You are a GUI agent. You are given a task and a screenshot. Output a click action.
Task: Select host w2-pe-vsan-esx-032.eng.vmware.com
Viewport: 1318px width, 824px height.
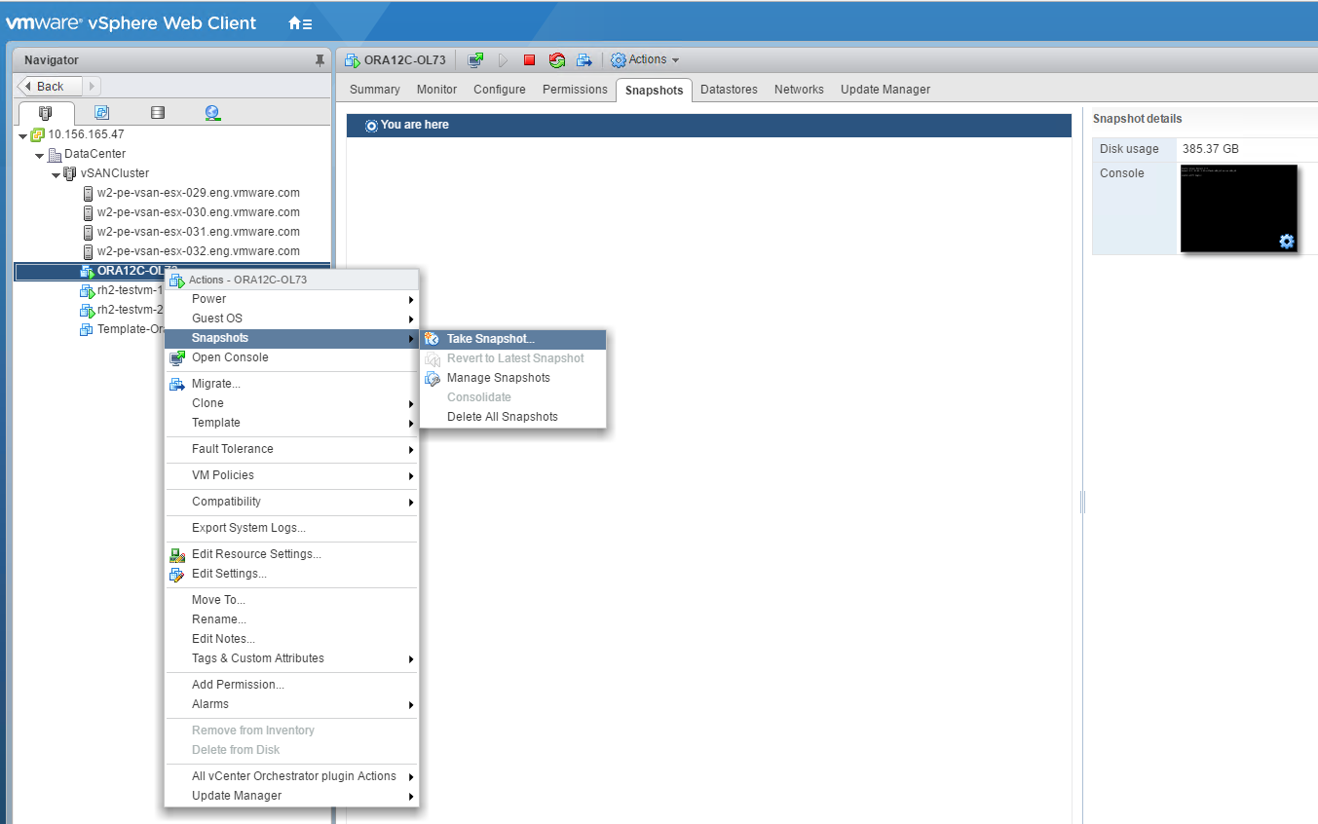(x=199, y=251)
